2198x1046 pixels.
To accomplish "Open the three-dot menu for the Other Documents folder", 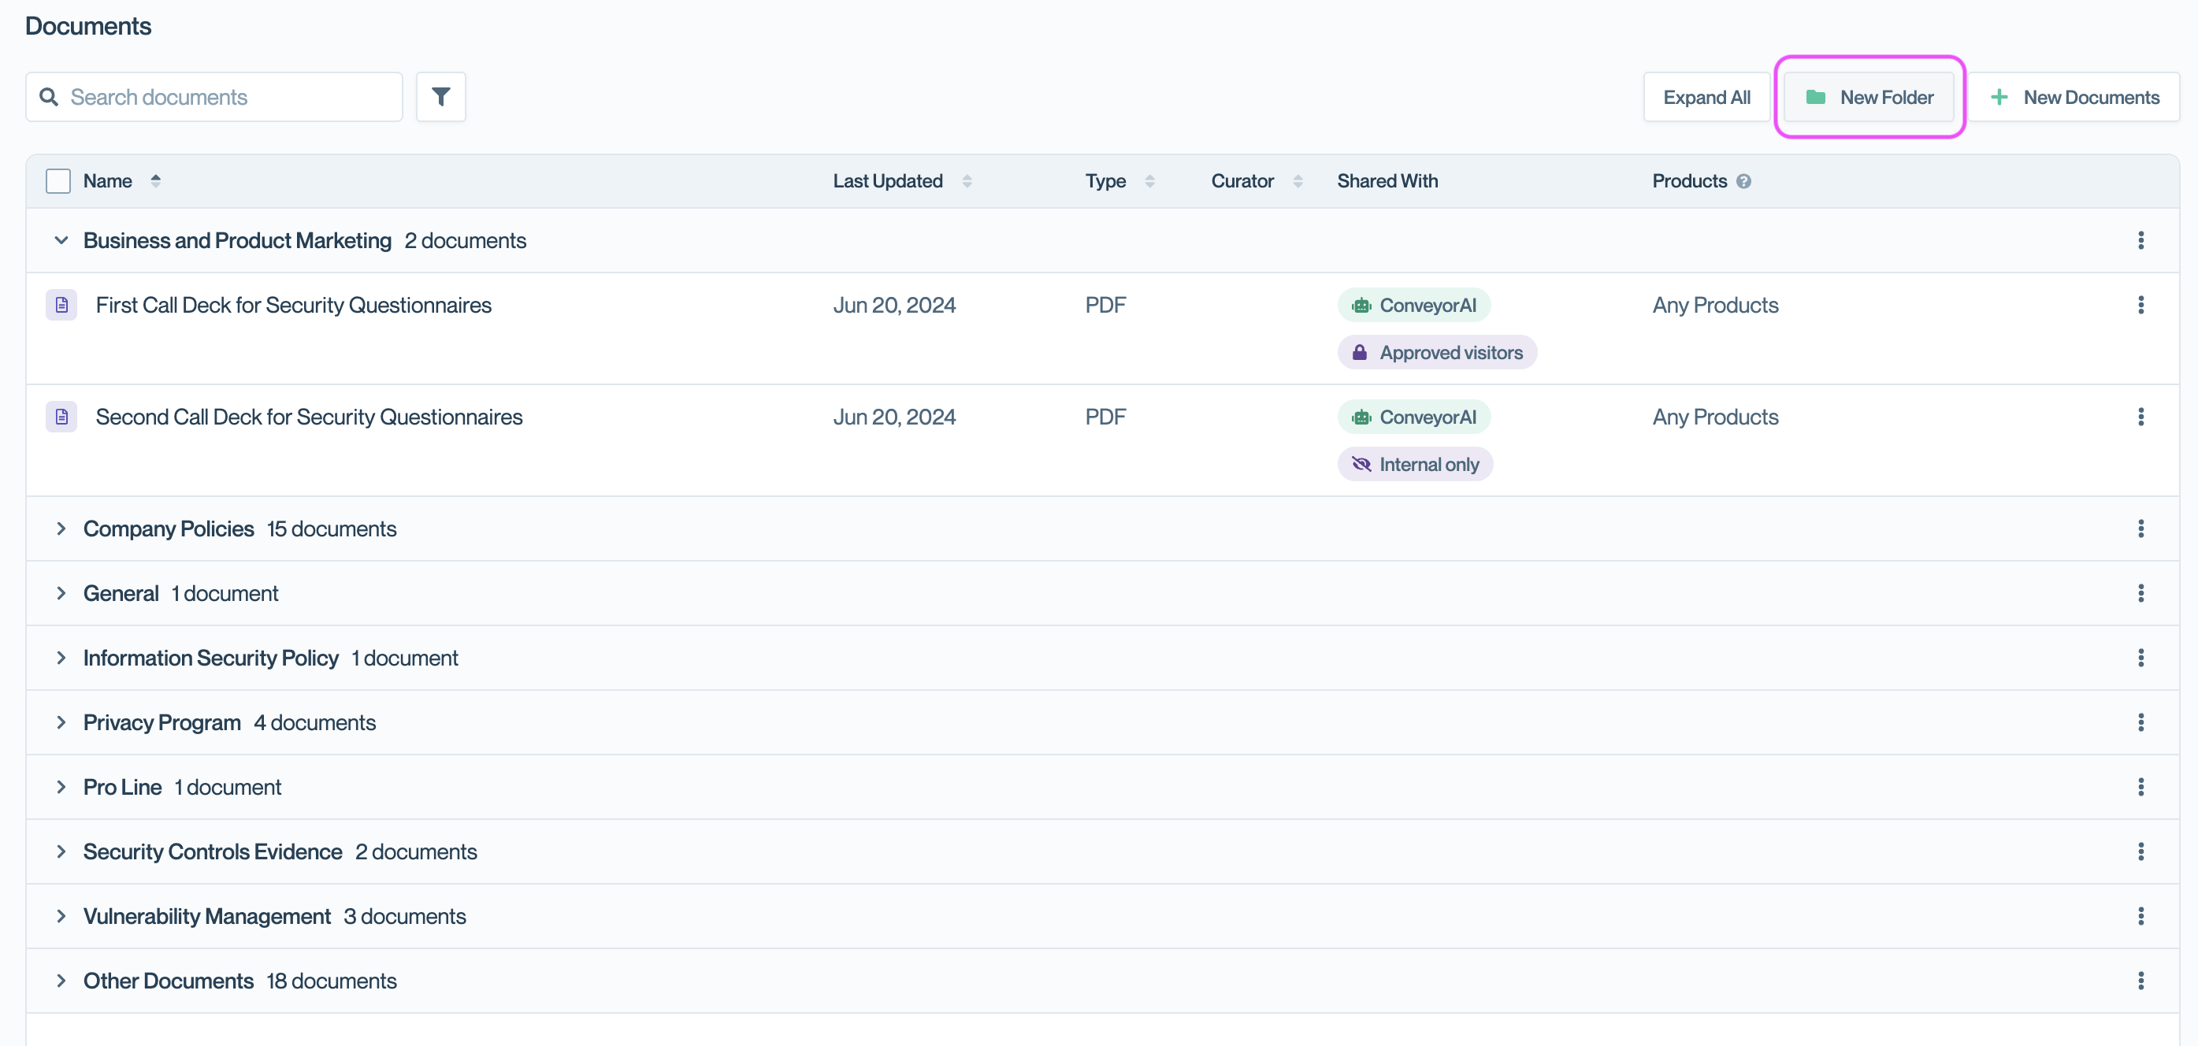I will (2140, 981).
